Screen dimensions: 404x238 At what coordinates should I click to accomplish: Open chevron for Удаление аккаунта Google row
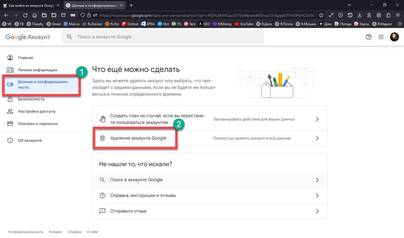coord(317,138)
